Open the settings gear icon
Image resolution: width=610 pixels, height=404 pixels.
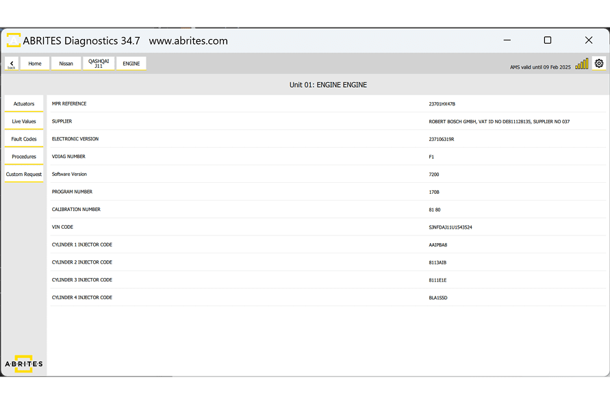click(599, 63)
